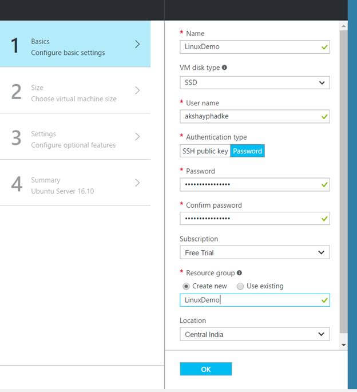This screenshot has height=392, width=357.
Task: Expand the Subscription dropdown
Action: [255, 252]
